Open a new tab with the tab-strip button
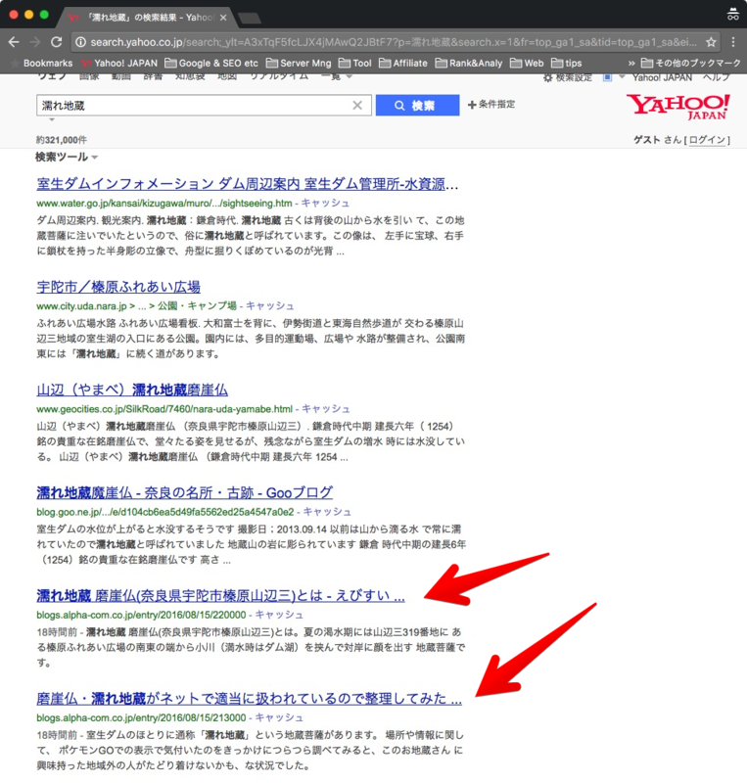 point(250,19)
